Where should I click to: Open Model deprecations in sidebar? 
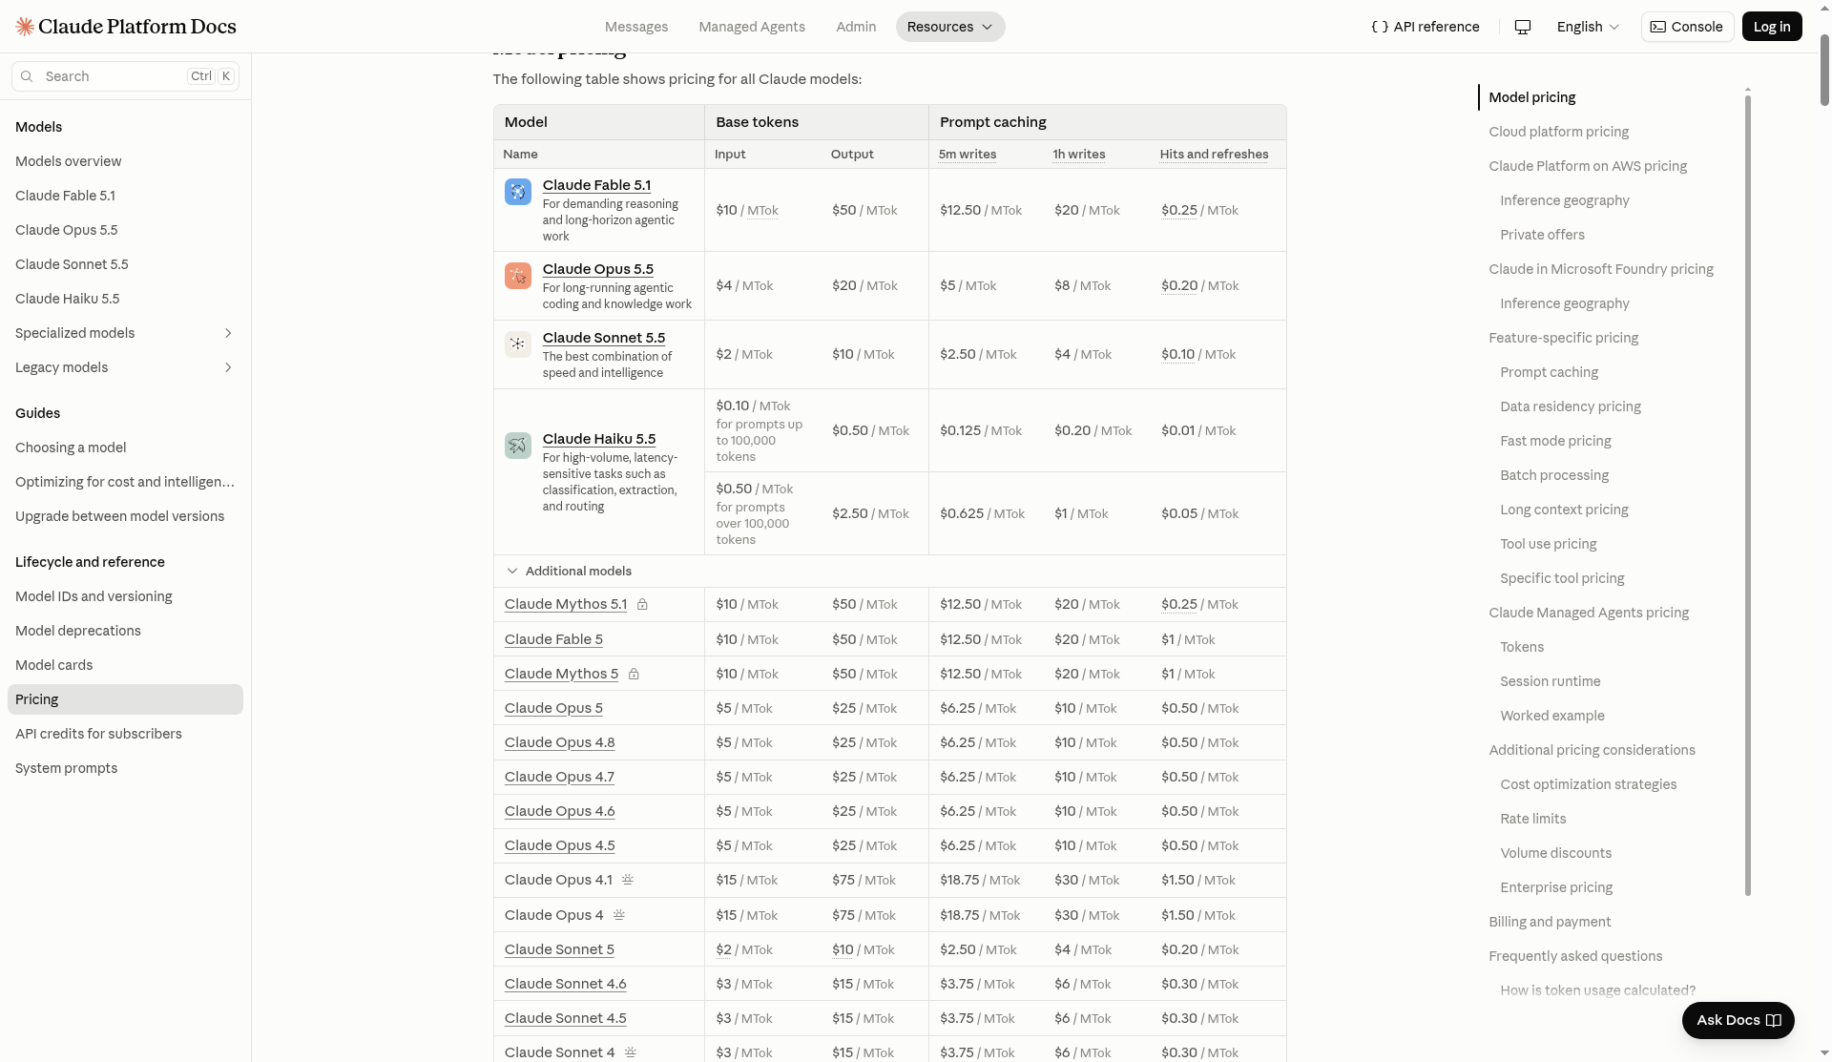[x=78, y=631]
